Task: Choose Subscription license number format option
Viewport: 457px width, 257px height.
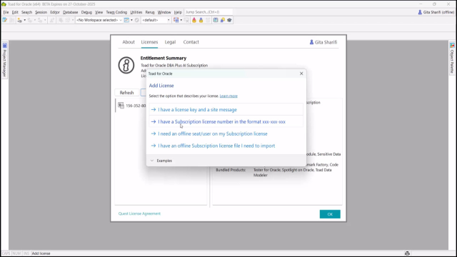Action: [226, 121]
